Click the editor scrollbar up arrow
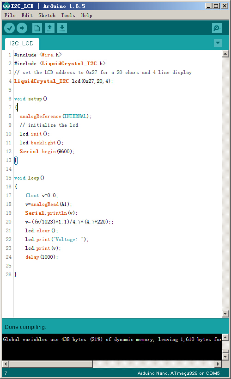The width and height of the screenshot is (231, 379). click(x=225, y=54)
